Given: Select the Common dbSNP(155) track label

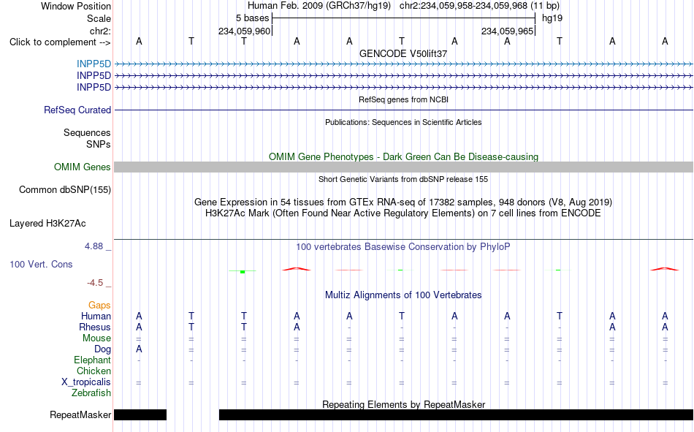Looking at the screenshot, I should click(64, 189).
